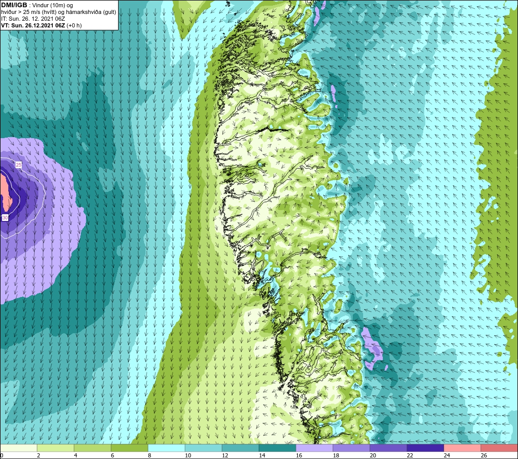Click the legend scale value "12"
The image size is (518, 459).
click(225, 455)
